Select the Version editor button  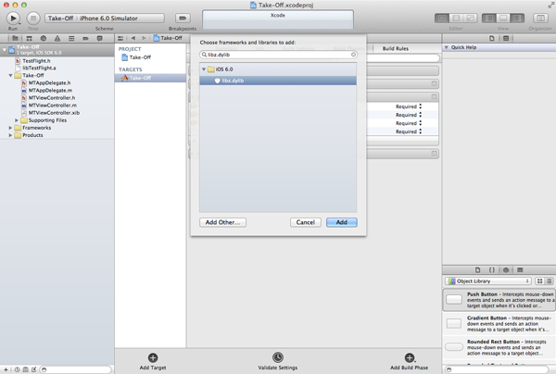tap(470, 19)
